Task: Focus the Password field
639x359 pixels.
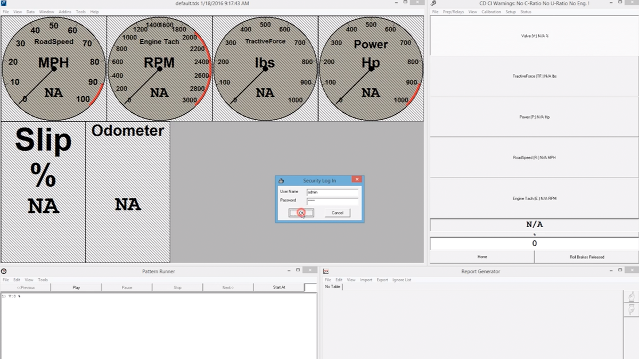Action: (332, 201)
